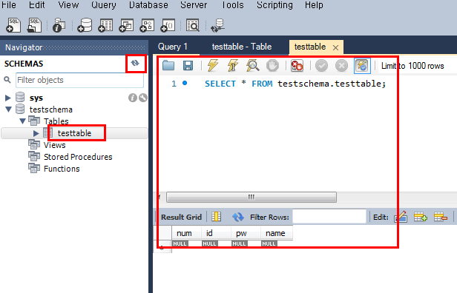
Task: Create a new function icon
Action: click(x=168, y=25)
